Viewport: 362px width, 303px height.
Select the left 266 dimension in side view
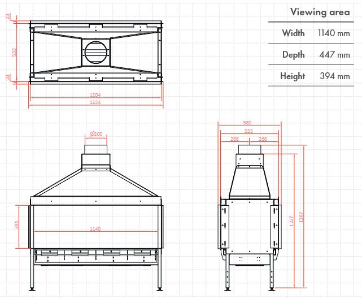tap(234, 138)
